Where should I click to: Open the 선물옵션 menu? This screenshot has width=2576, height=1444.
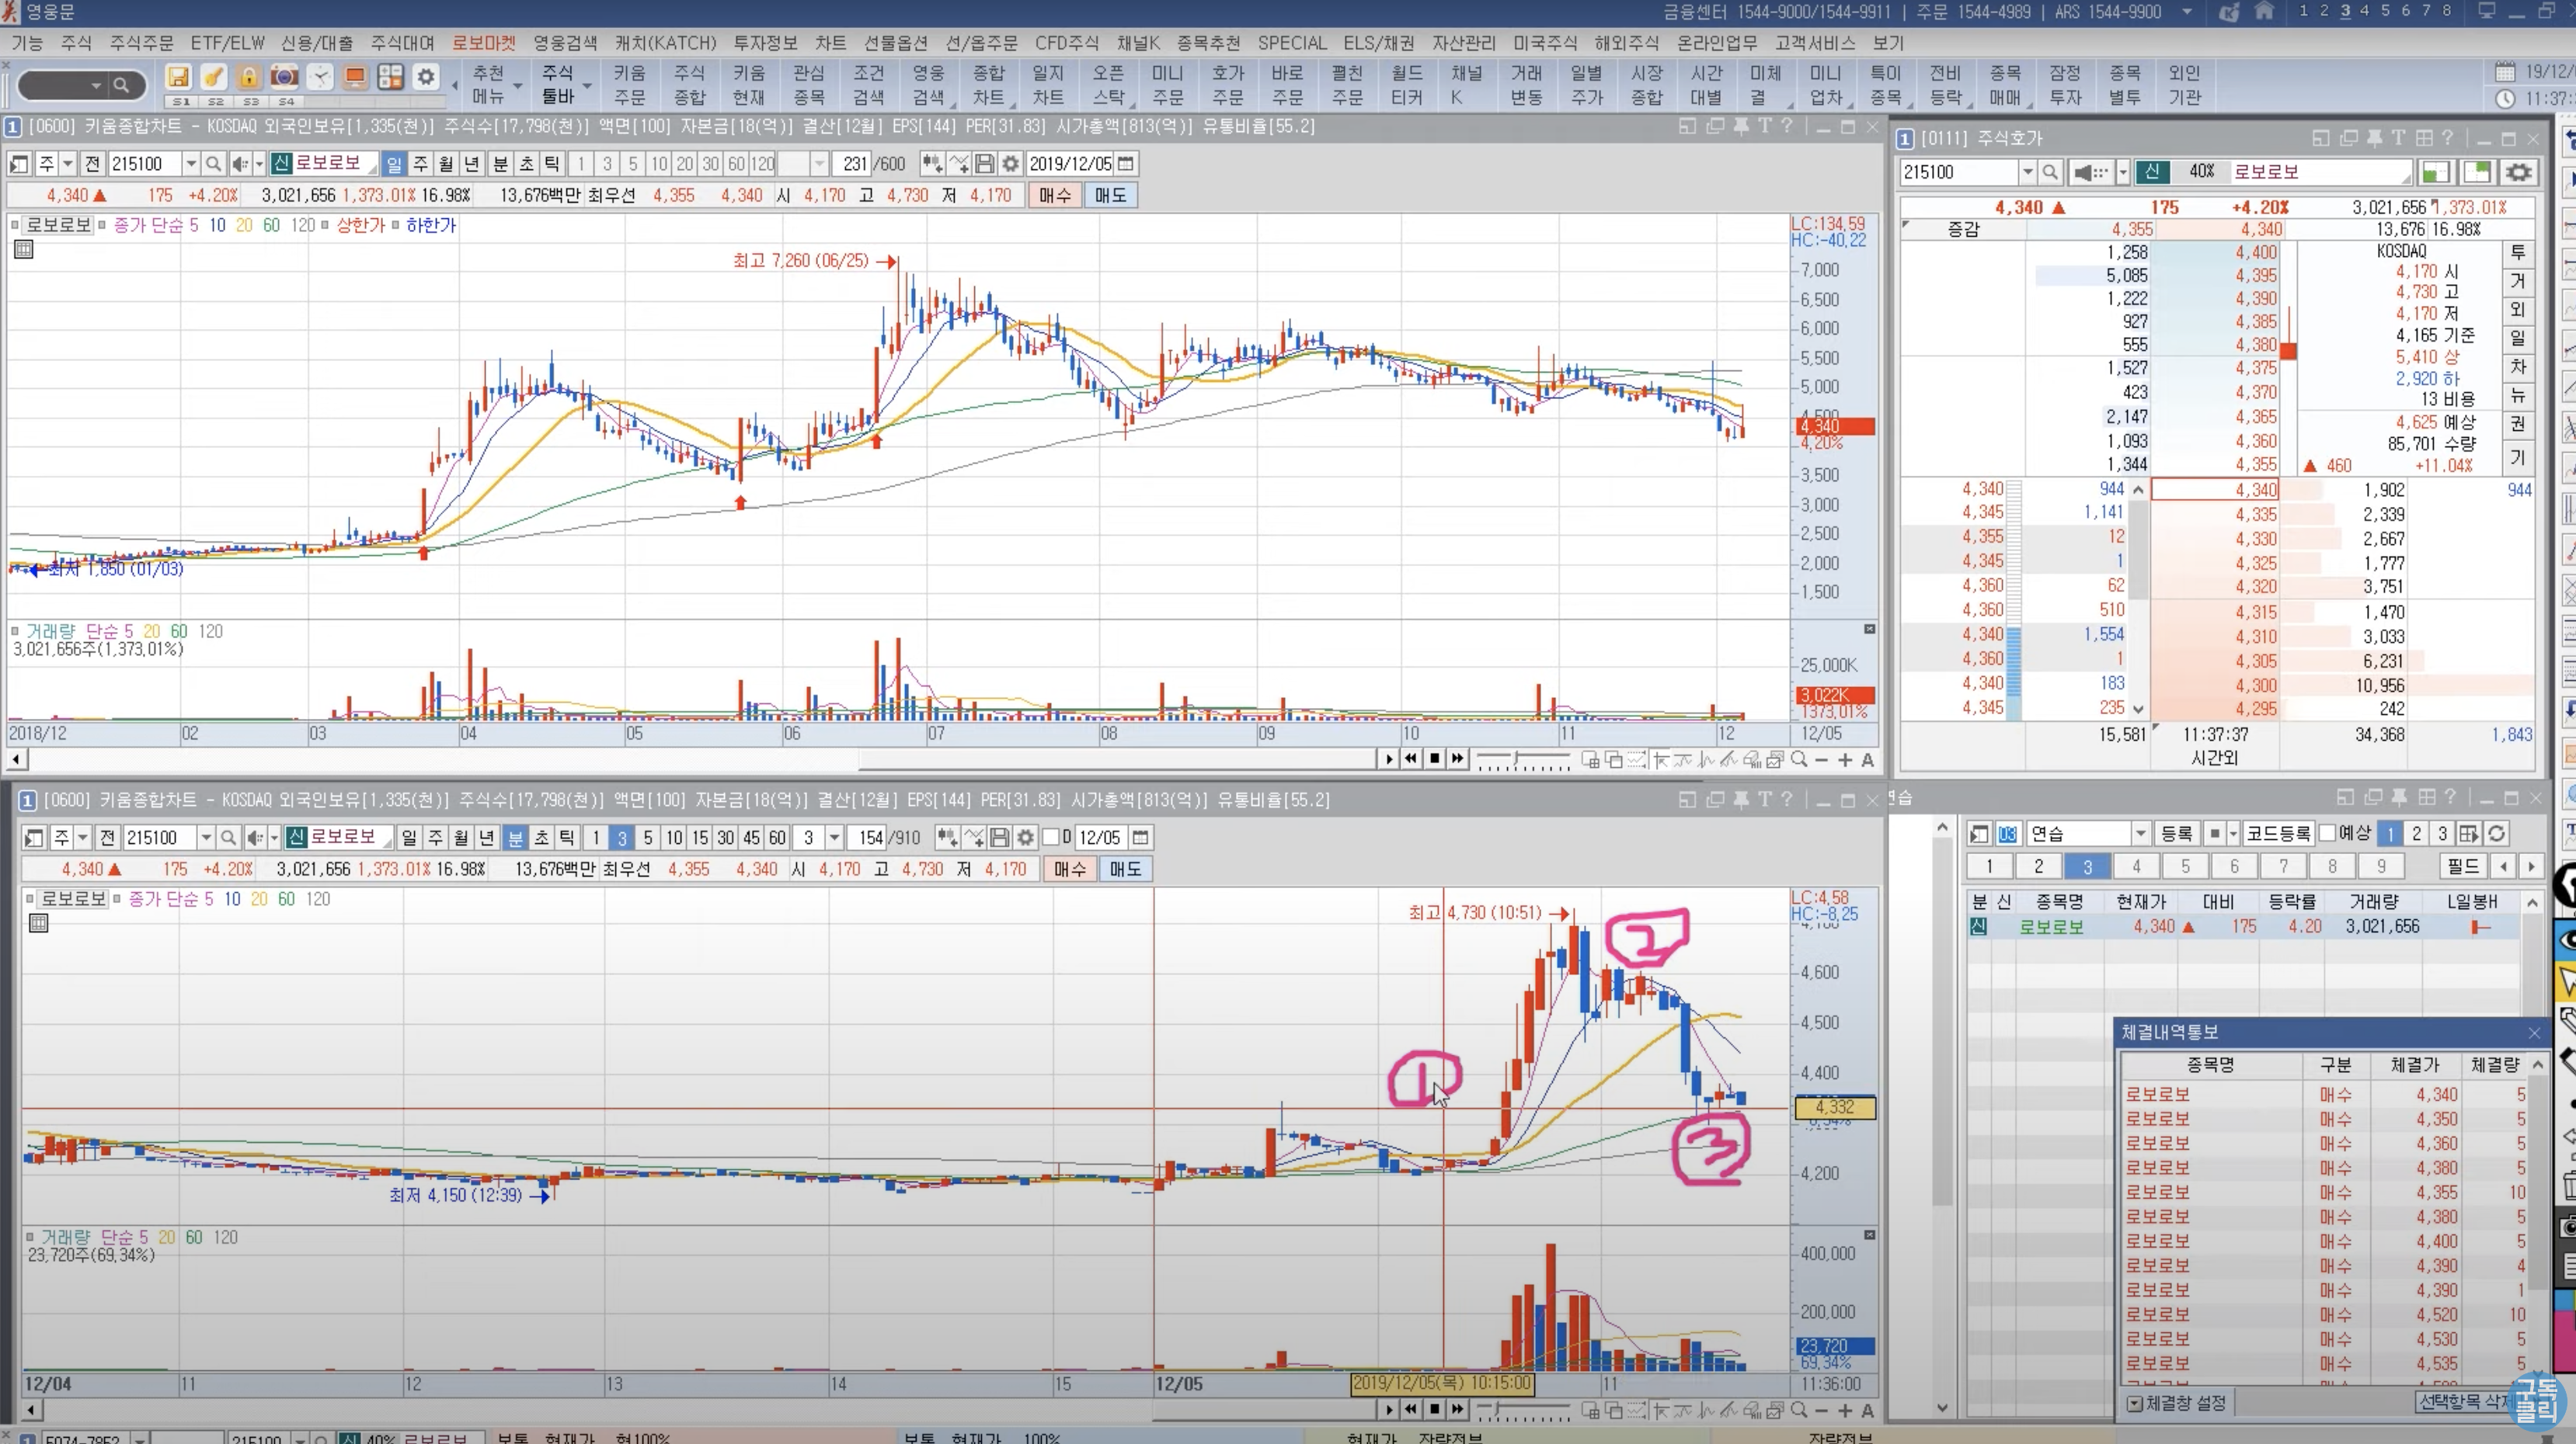point(894,43)
